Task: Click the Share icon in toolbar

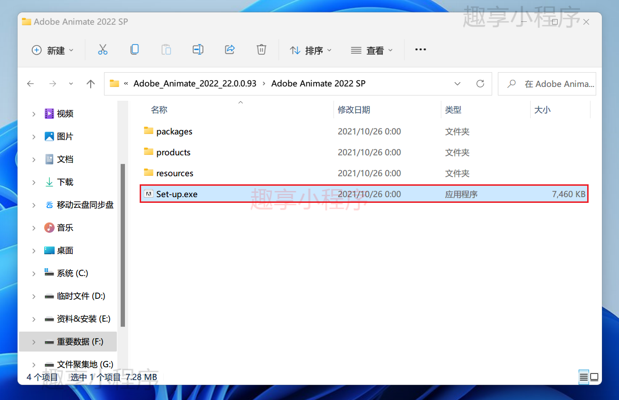Action: [229, 49]
